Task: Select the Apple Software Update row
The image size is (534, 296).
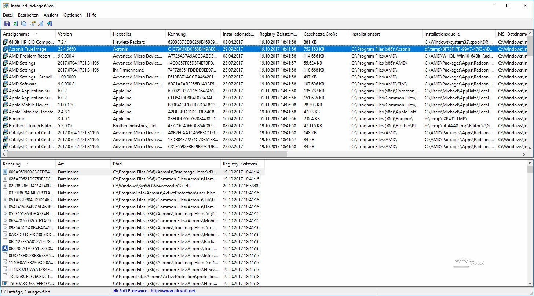Action: [31, 112]
